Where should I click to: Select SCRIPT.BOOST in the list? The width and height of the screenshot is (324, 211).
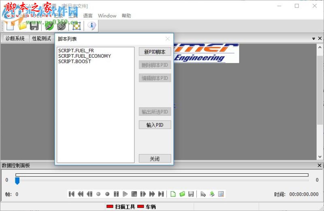click(75, 61)
